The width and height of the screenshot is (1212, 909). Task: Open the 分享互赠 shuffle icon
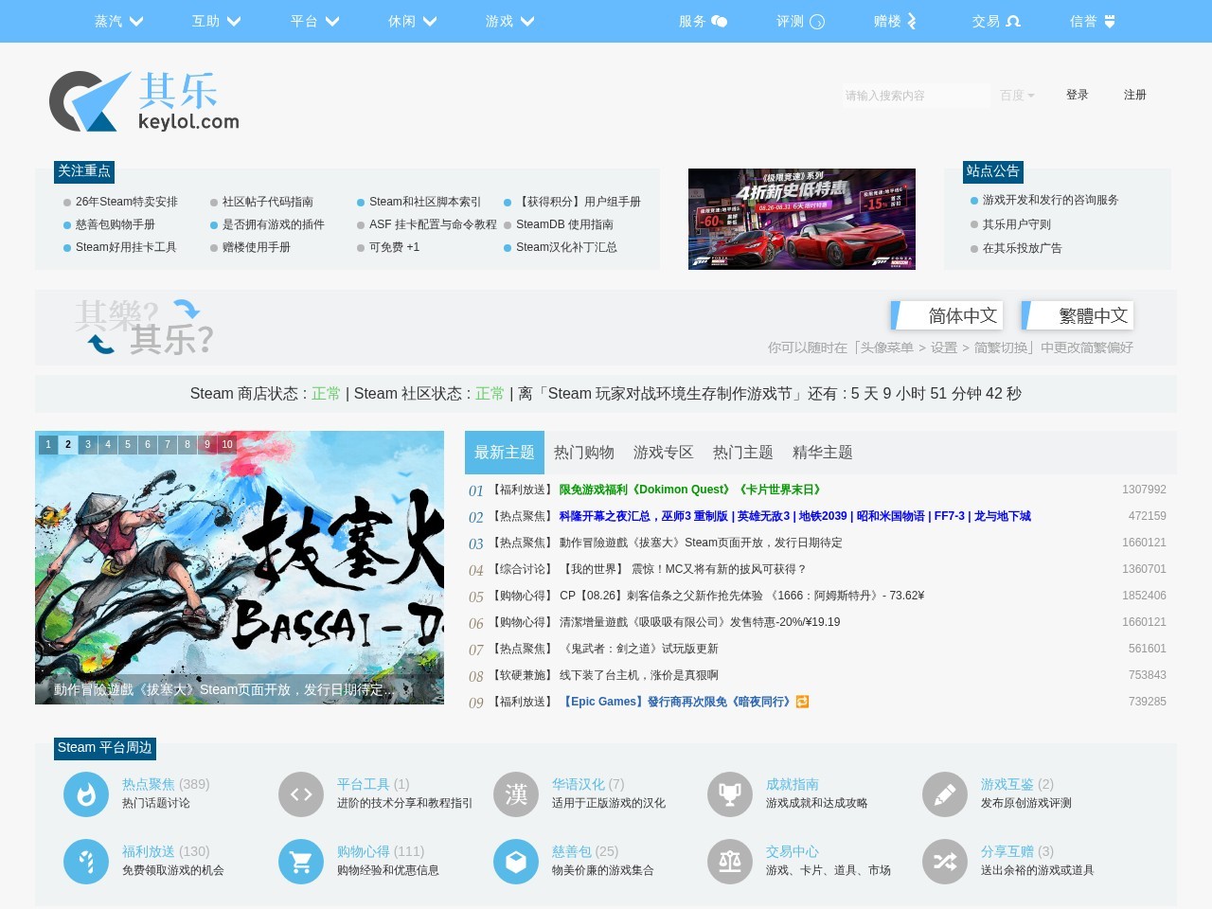945,862
